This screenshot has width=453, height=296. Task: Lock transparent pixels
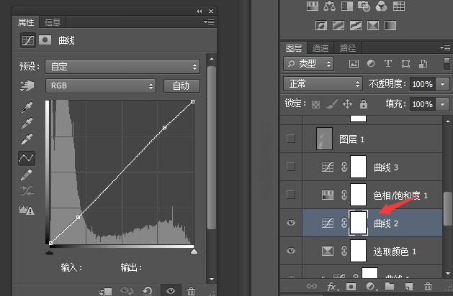tap(315, 104)
